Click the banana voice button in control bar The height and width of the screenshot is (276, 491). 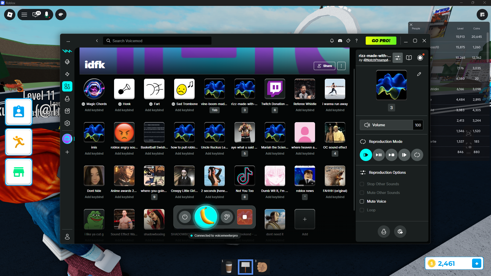tap(206, 217)
